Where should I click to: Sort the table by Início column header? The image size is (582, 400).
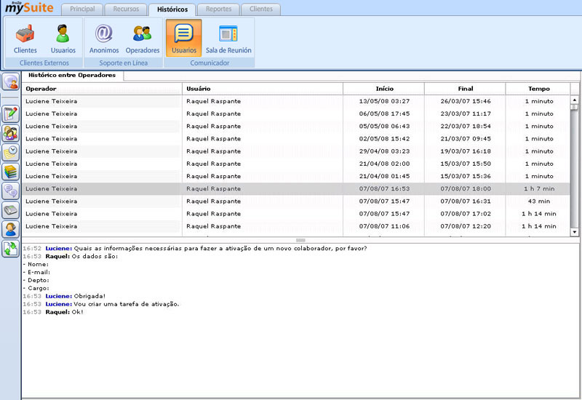(x=384, y=89)
